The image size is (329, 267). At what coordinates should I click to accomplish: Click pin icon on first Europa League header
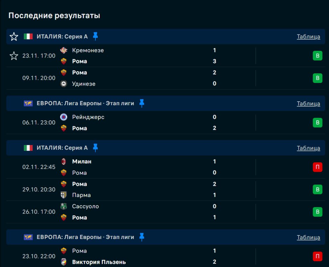pyautogui.click(x=142, y=103)
